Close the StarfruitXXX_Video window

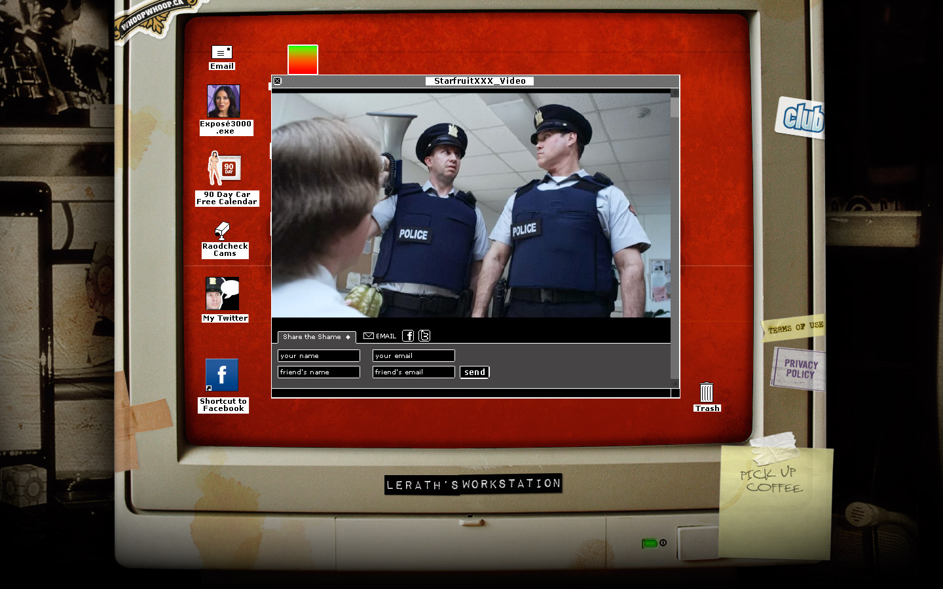coord(278,81)
